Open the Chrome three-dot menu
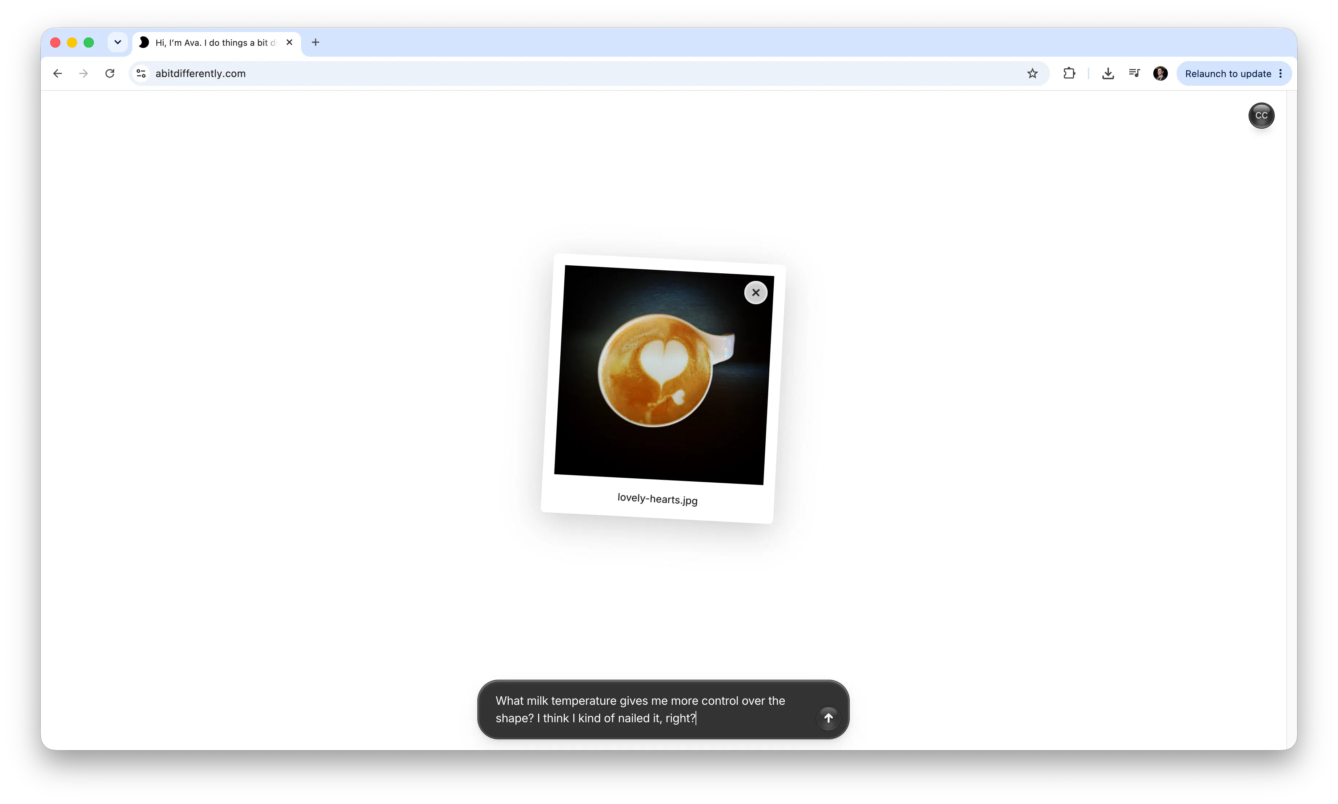Screen dimensions: 1338x804 tap(1281, 73)
